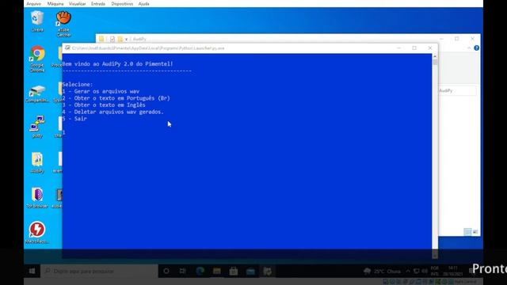Switch Explorer to large icons view
The image size is (507, 285).
475,232
